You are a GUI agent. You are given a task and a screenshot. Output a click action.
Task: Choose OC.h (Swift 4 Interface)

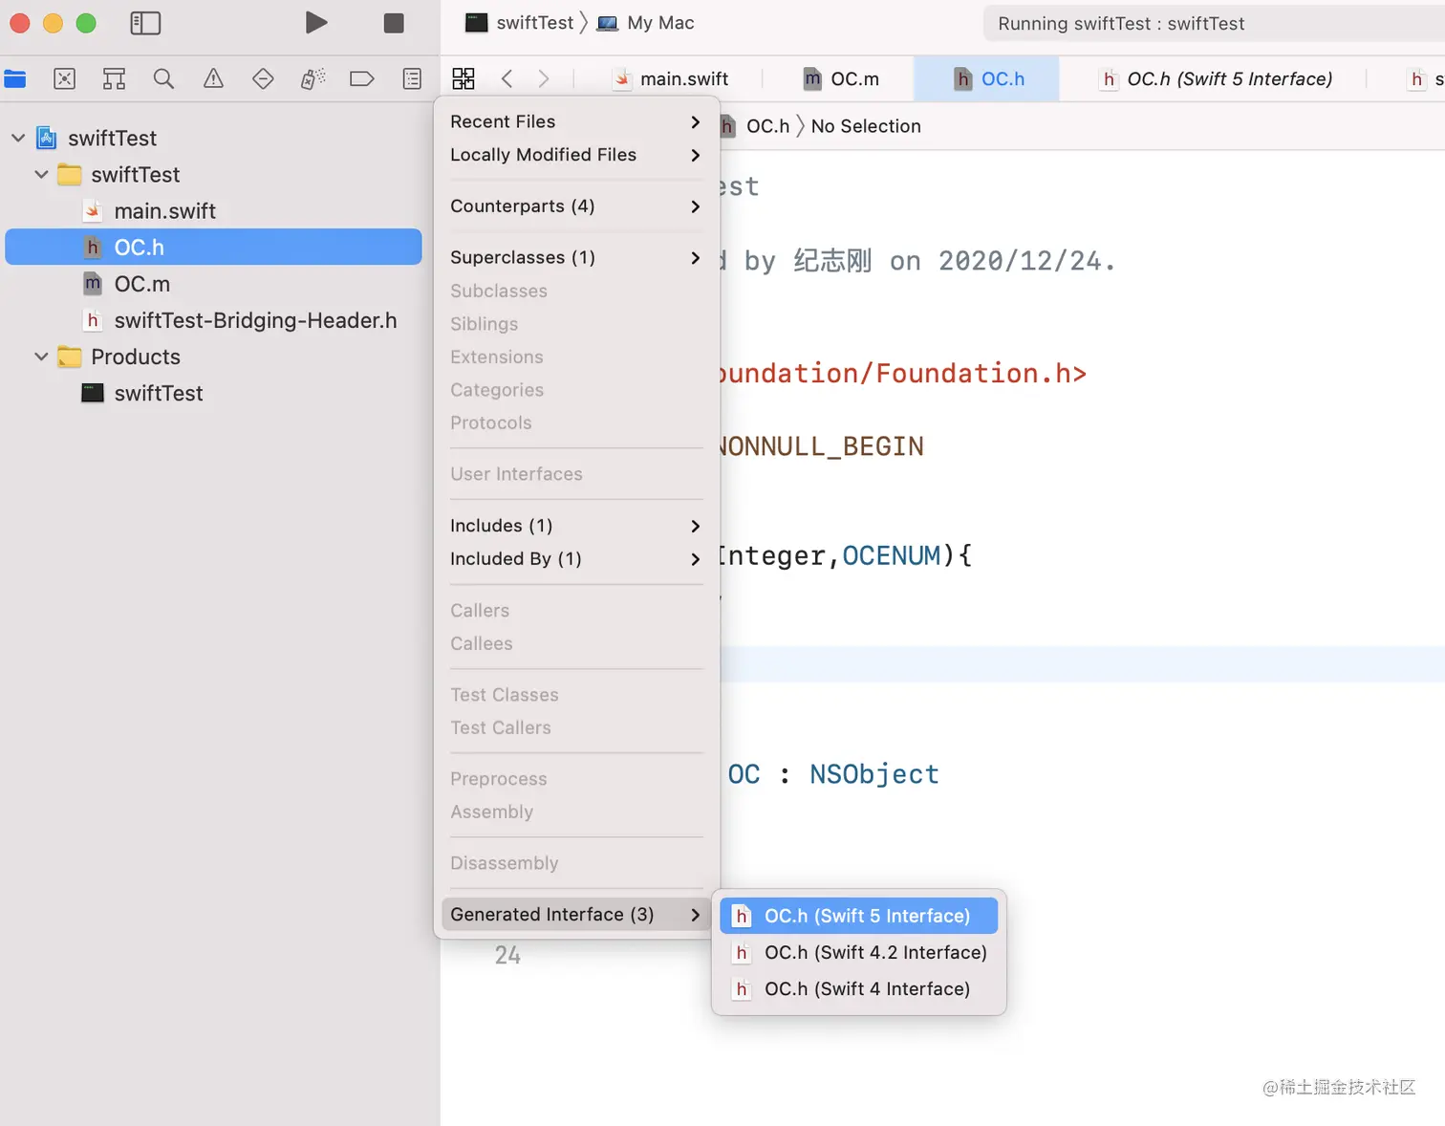click(x=858, y=988)
